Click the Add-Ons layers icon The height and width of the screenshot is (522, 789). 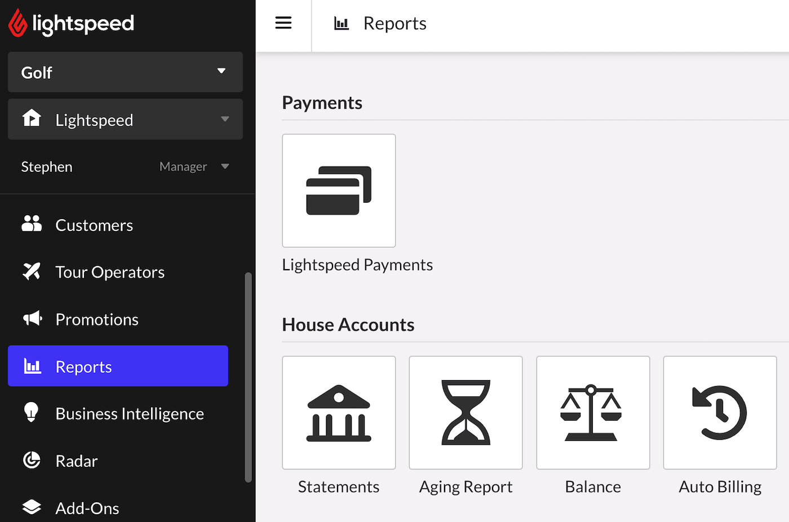(32, 507)
